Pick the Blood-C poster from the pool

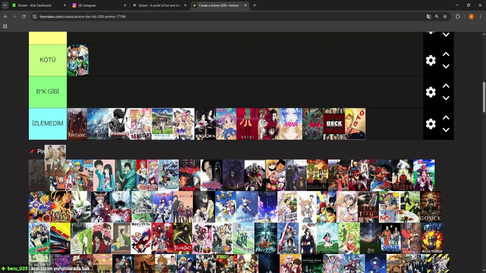(183, 238)
